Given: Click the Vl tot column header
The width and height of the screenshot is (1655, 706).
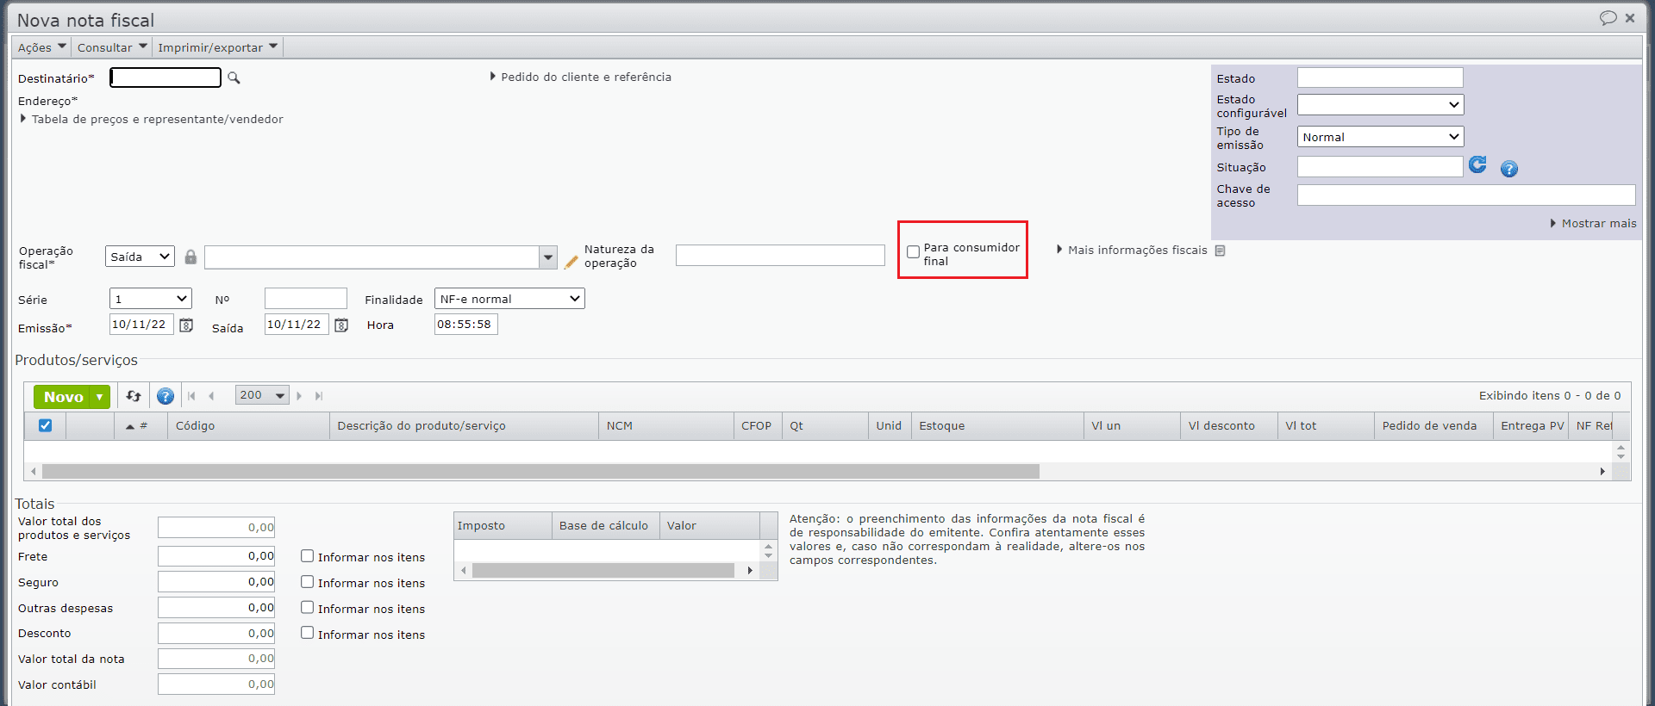Looking at the screenshot, I should (x=1326, y=426).
